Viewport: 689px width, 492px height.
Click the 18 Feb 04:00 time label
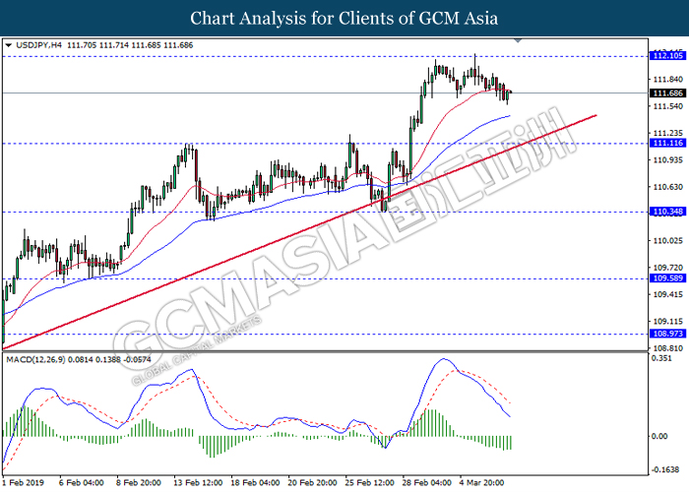pos(255,482)
